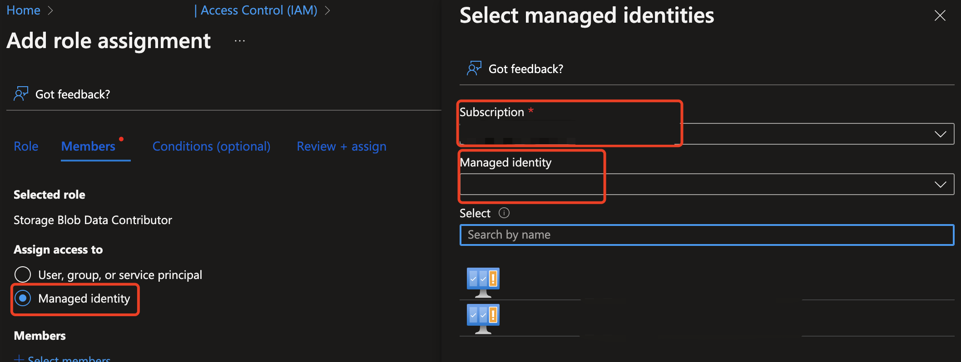Click the Search by name field
This screenshot has width=961, height=362.
[x=706, y=235]
